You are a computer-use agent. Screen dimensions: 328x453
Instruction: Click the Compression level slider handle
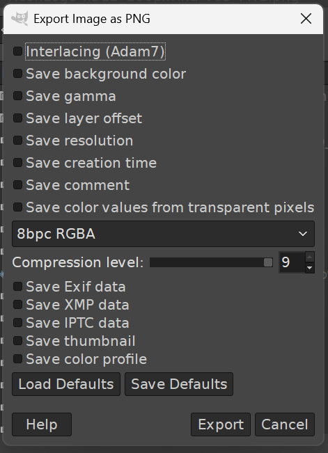coord(268,262)
